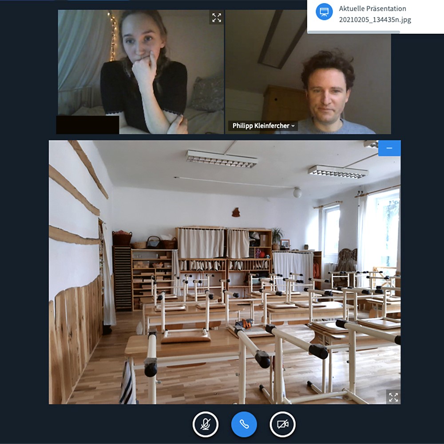The width and height of the screenshot is (444, 444).
Task: Click the "Aktuelle Präsentation" notification title
Action: [372, 8]
